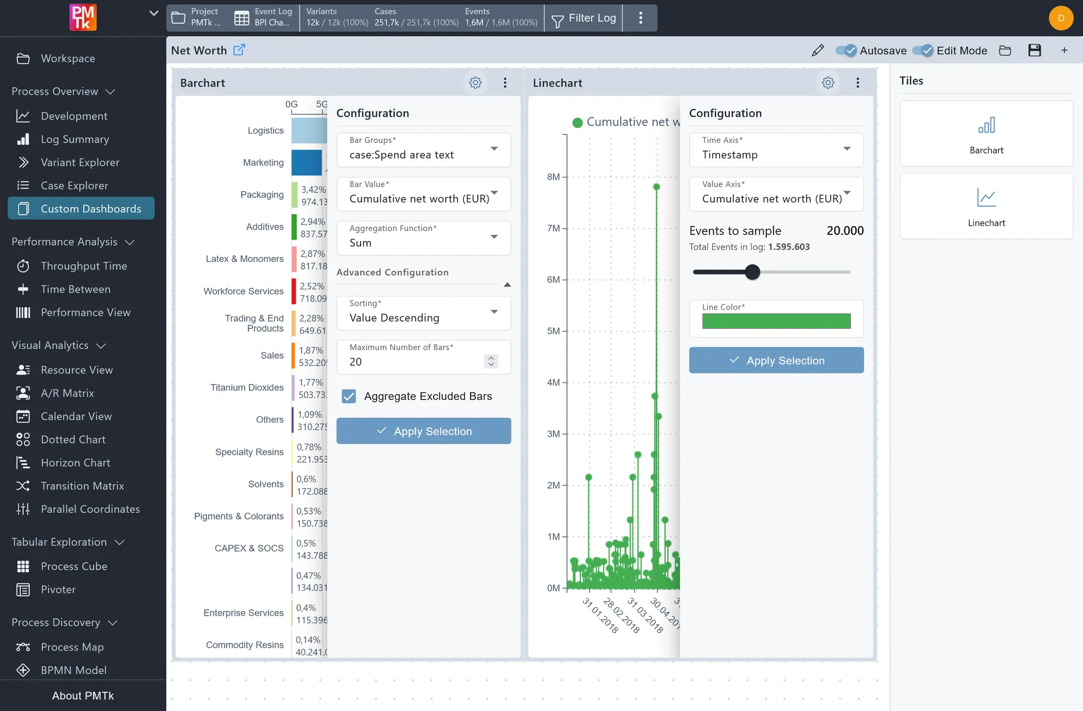1083x711 pixels.
Task: Click the Maximum Number of Bars field
Action: point(423,357)
